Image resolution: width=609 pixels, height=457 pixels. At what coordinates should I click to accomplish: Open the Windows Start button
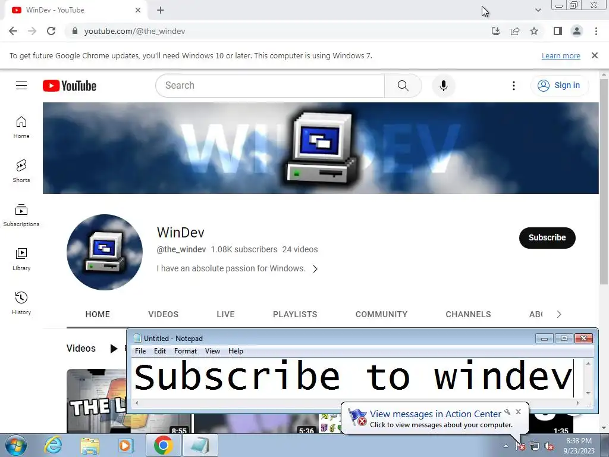[16, 445]
